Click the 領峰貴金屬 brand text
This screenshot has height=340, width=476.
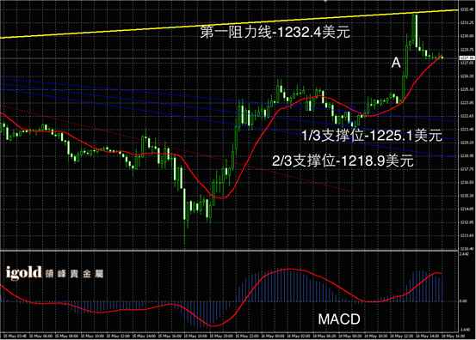[74, 274]
